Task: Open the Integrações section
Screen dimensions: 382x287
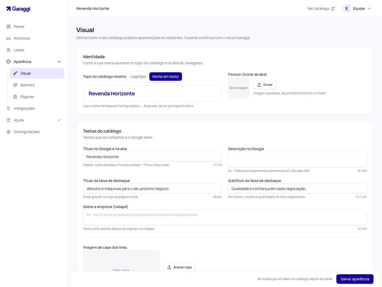Action: pos(34,108)
